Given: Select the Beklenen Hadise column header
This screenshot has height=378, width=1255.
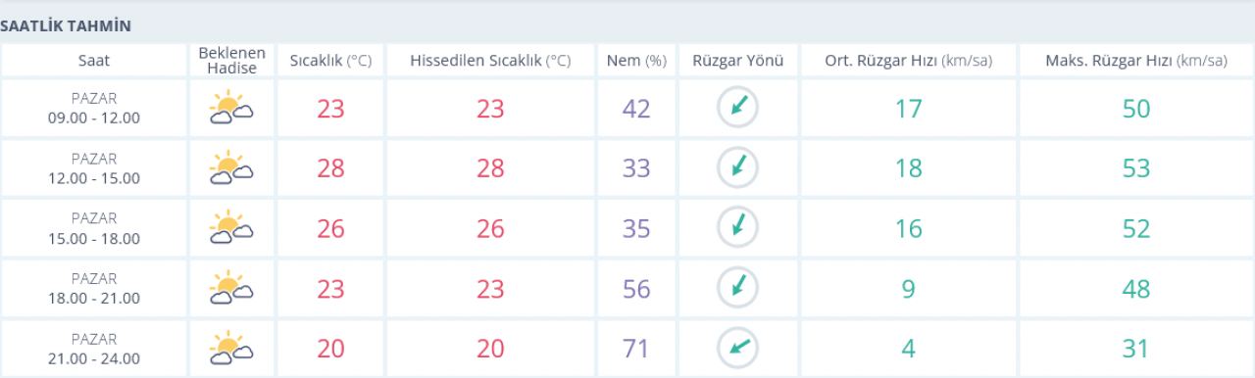Looking at the screenshot, I should (231, 60).
